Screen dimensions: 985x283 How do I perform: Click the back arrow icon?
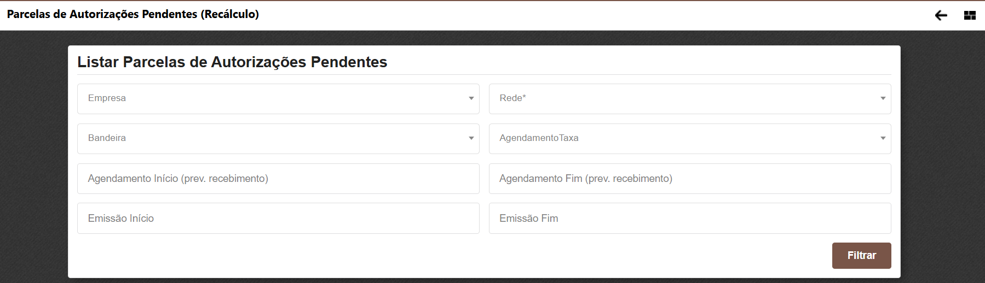pos(941,15)
